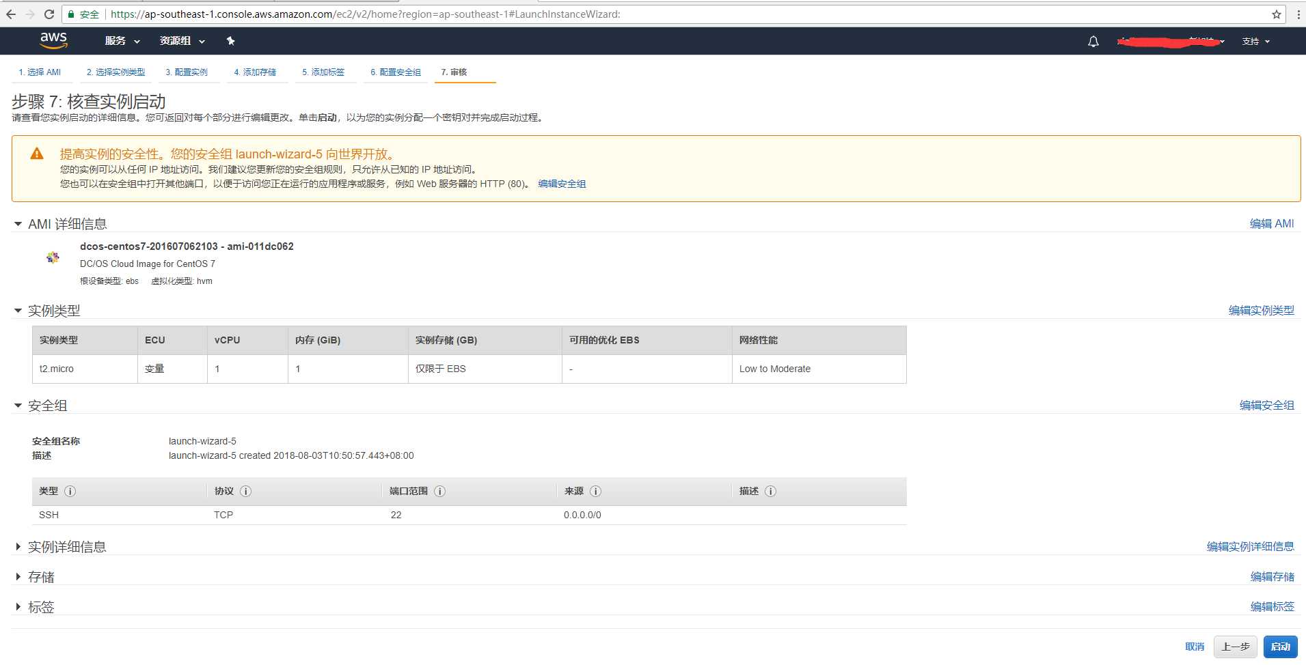Click the 编辑存储 link
This screenshot has height=665, width=1306.
coord(1273,577)
